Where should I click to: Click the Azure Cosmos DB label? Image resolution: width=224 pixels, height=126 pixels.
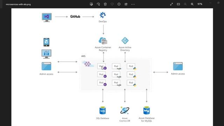click(125, 120)
